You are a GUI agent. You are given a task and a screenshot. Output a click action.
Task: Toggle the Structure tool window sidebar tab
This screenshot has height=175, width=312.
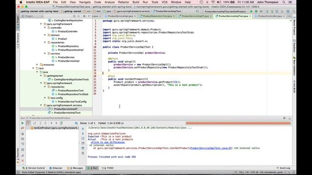click(x=18, y=41)
